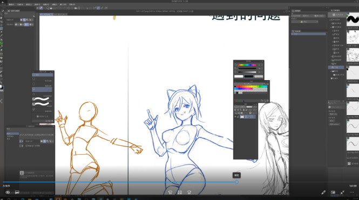359x200 pixels.
Task: Go back with the top-left arrow
Action: 3,2
